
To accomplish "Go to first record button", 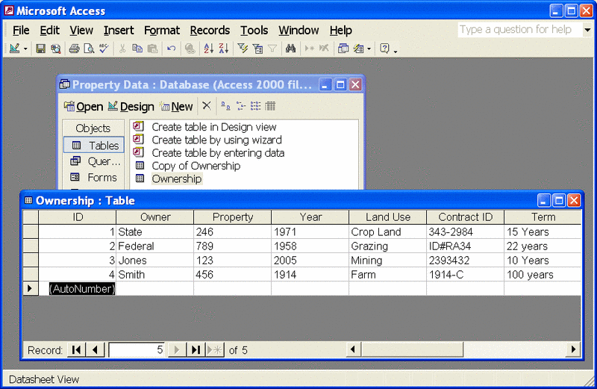I will click(x=77, y=349).
